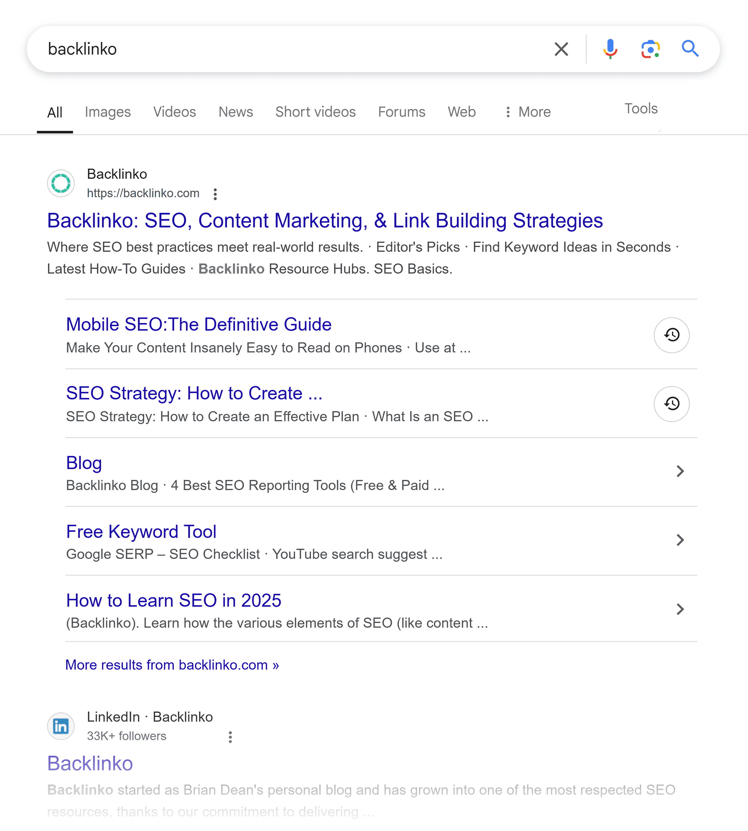This screenshot has width=748, height=831.
Task: Open the More search filters dropdown
Action: [528, 112]
